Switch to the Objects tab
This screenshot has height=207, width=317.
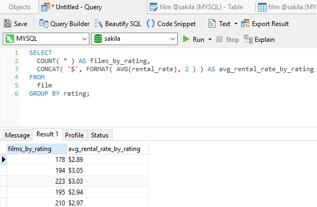coord(20,7)
